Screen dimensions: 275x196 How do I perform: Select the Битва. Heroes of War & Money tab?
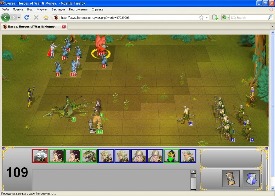[34, 27]
